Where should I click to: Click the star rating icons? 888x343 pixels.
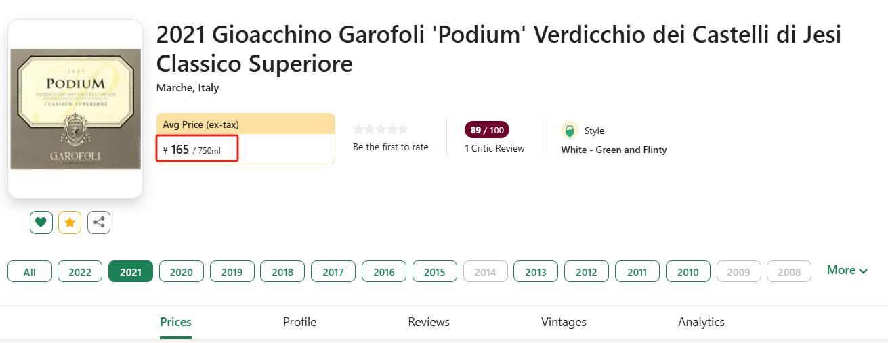coord(381,129)
